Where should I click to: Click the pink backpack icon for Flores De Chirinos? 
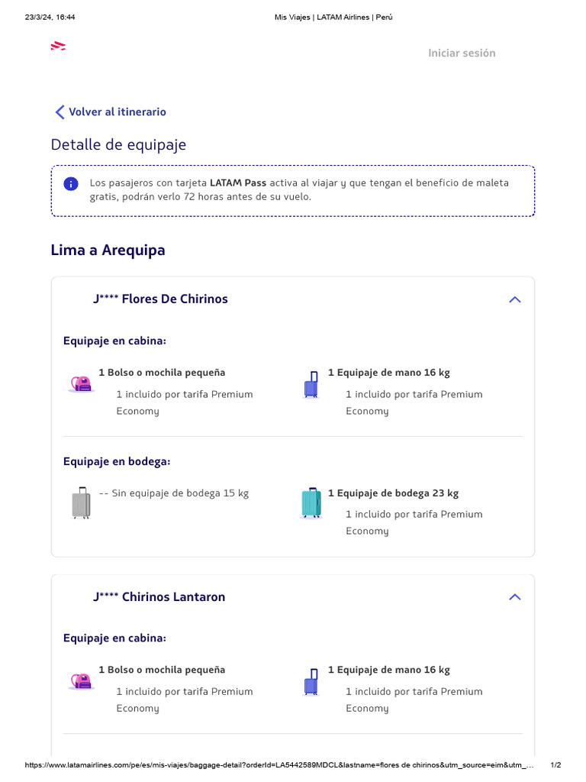pyautogui.click(x=81, y=383)
